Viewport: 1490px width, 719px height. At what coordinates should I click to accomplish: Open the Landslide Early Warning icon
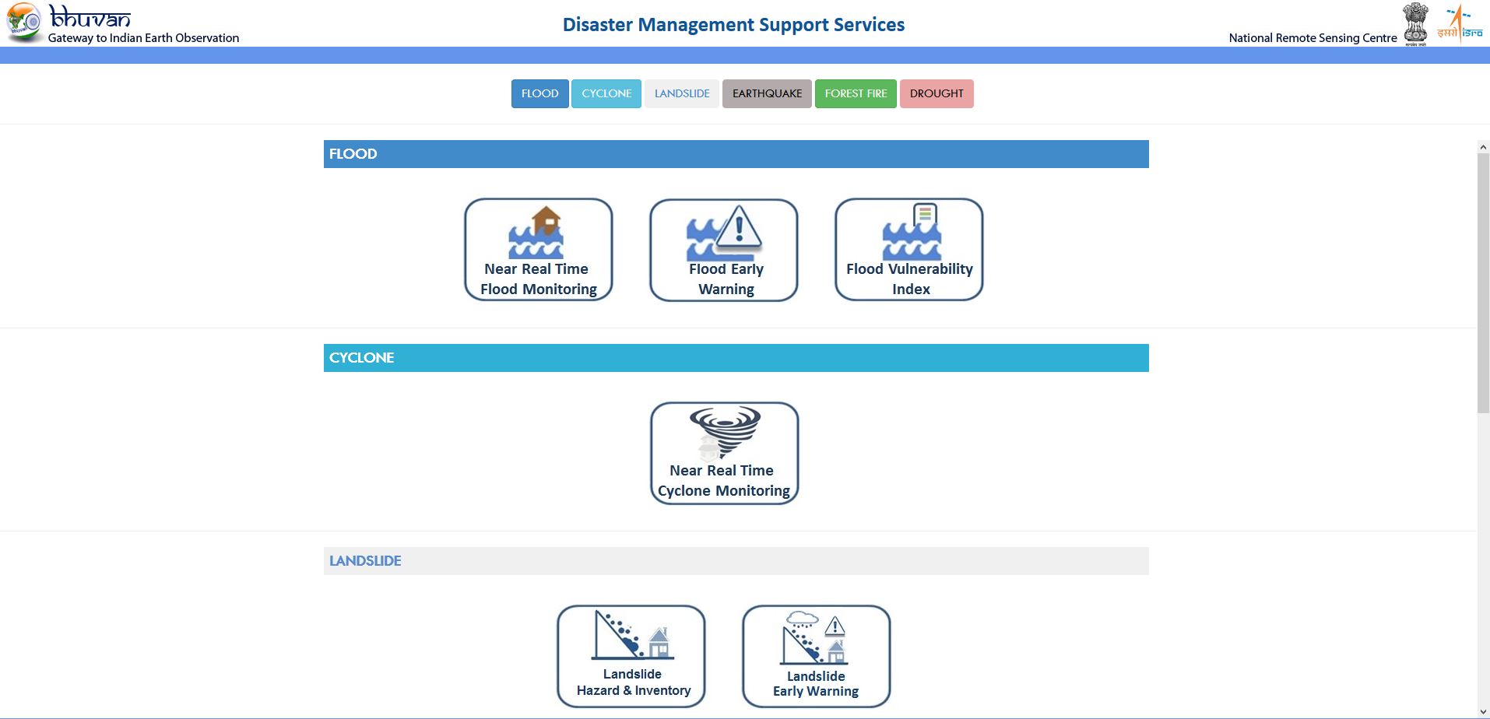pyautogui.click(x=816, y=656)
